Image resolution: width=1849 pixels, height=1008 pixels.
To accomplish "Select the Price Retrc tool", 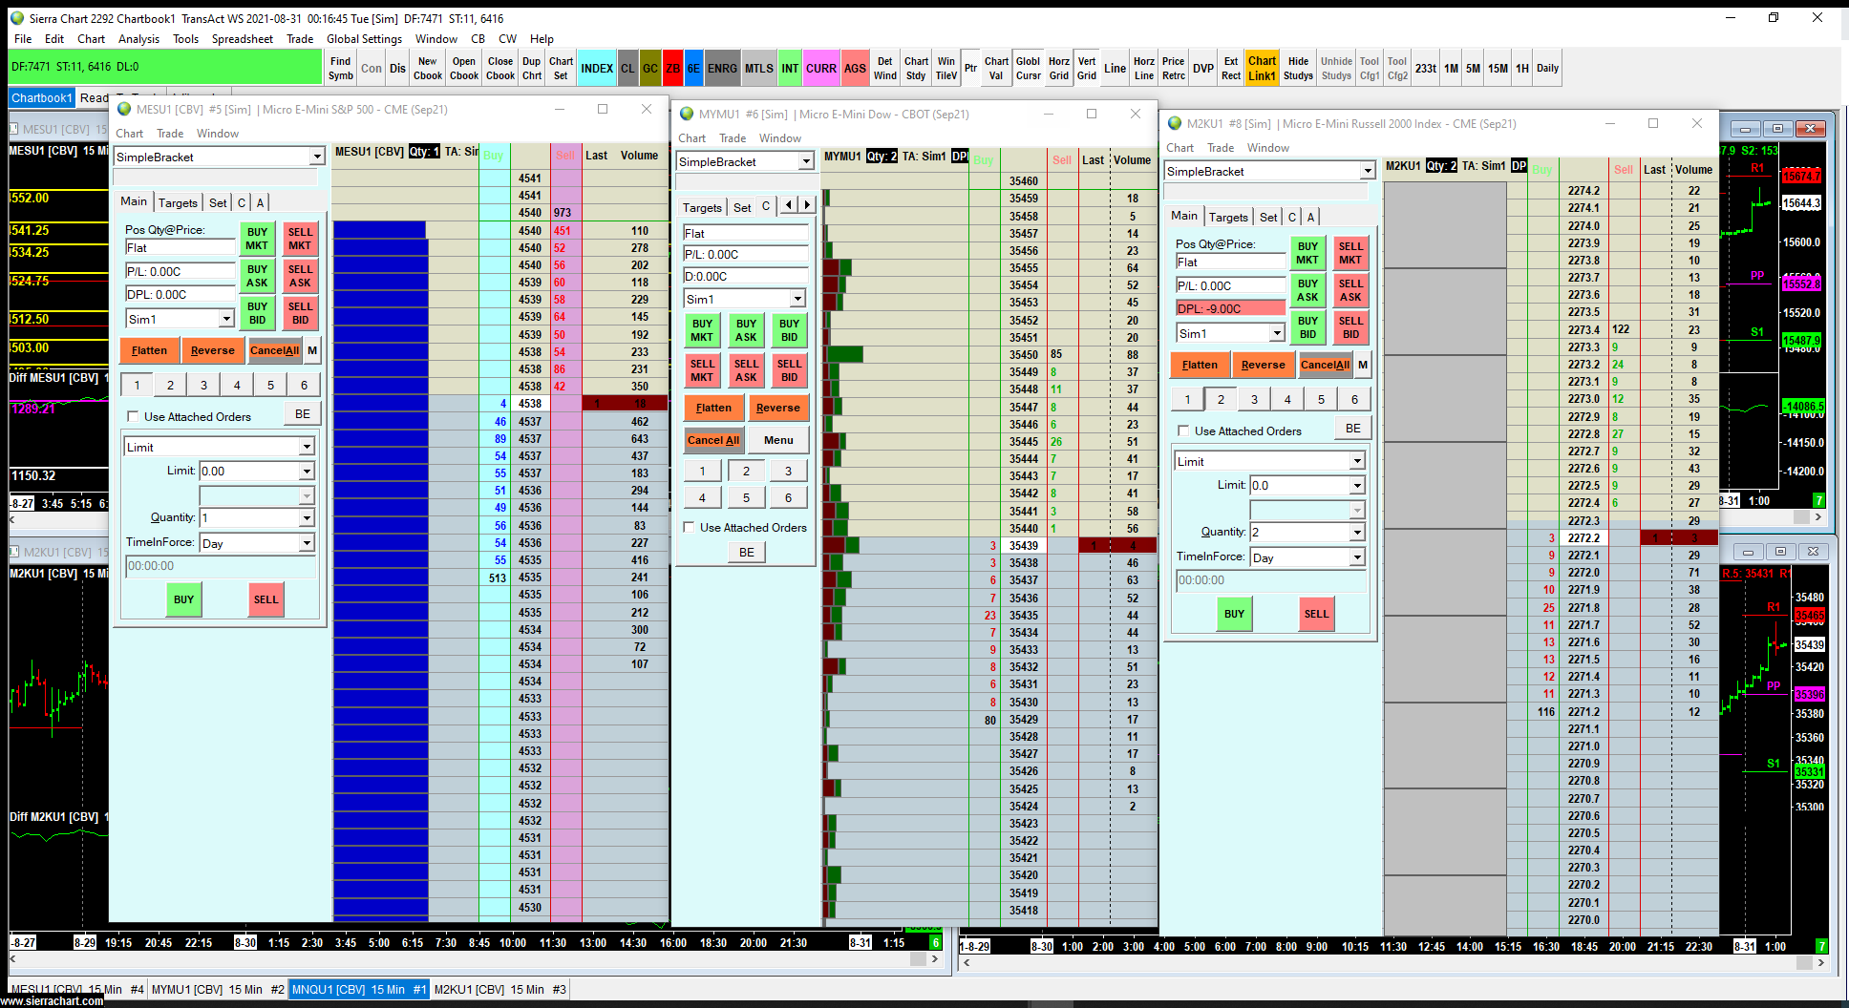I will pos(1174,68).
